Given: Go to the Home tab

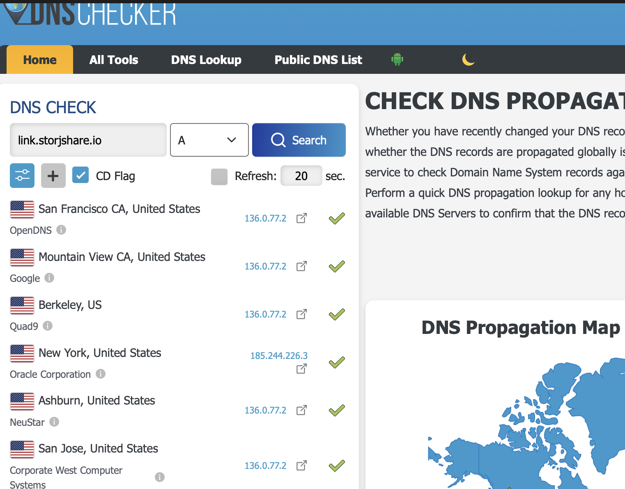Looking at the screenshot, I should pyautogui.click(x=40, y=60).
